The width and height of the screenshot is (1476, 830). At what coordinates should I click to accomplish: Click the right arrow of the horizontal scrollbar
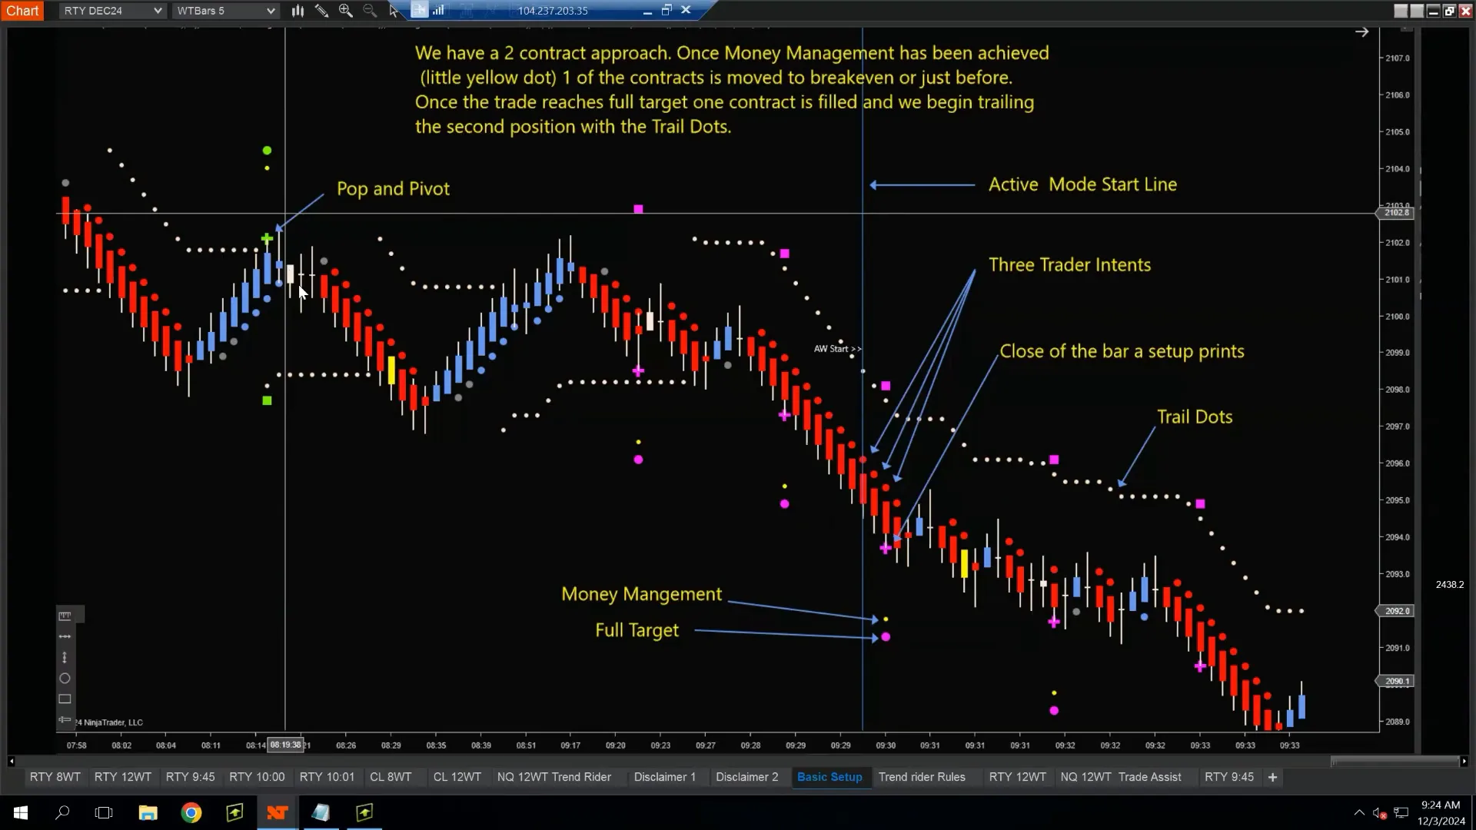(1464, 762)
